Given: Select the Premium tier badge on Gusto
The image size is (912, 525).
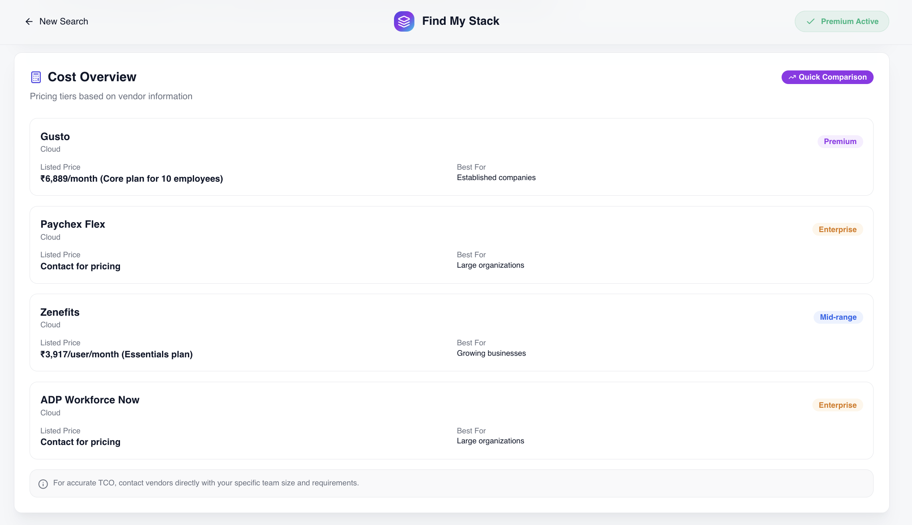Looking at the screenshot, I should click(840, 141).
